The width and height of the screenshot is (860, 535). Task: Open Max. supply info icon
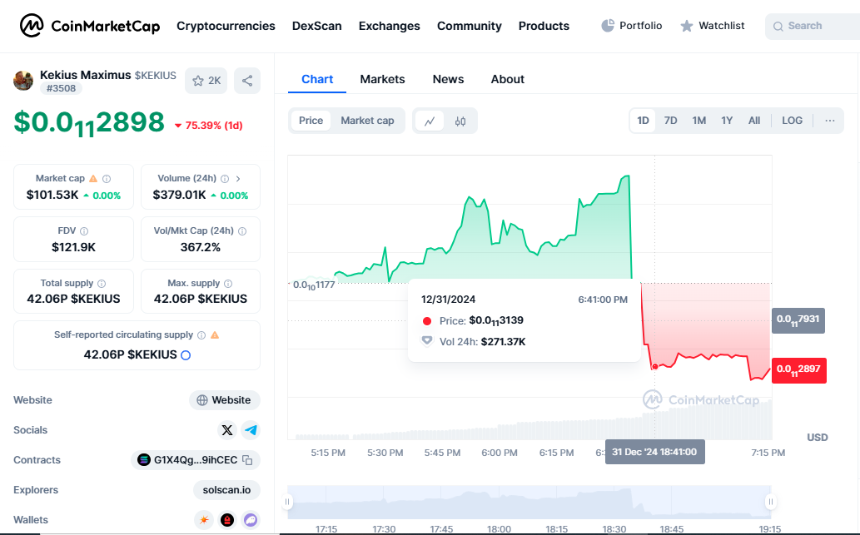[228, 284]
